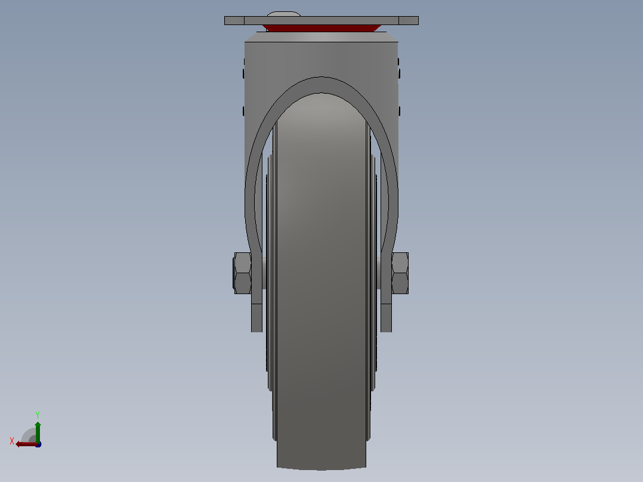Pick the caster fork housing above the wheel
Viewport: 643px width, 482px height.
click(321, 60)
